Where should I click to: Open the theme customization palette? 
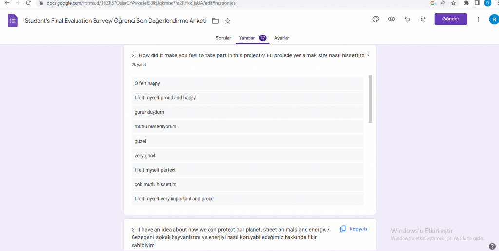[375, 19]
